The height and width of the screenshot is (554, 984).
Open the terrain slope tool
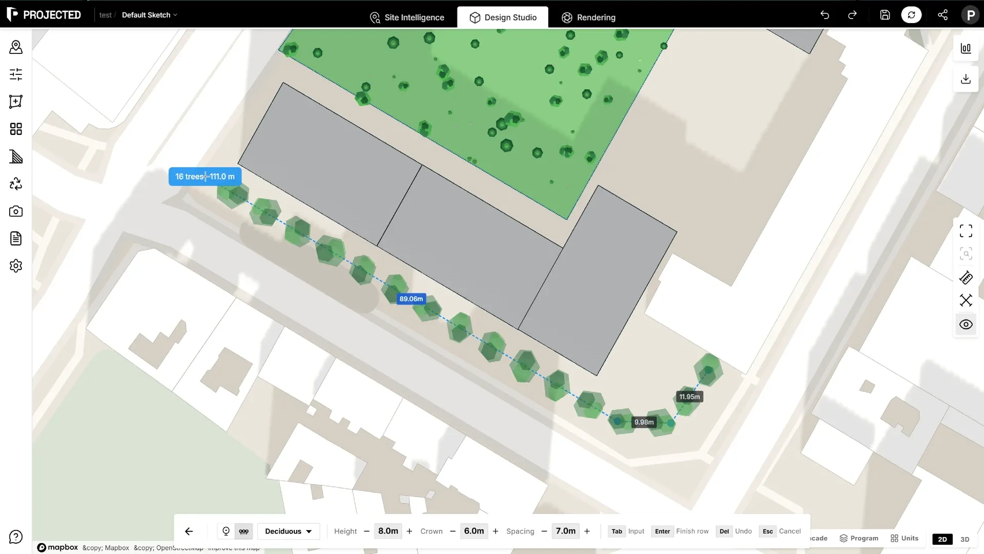click(16, 156)
